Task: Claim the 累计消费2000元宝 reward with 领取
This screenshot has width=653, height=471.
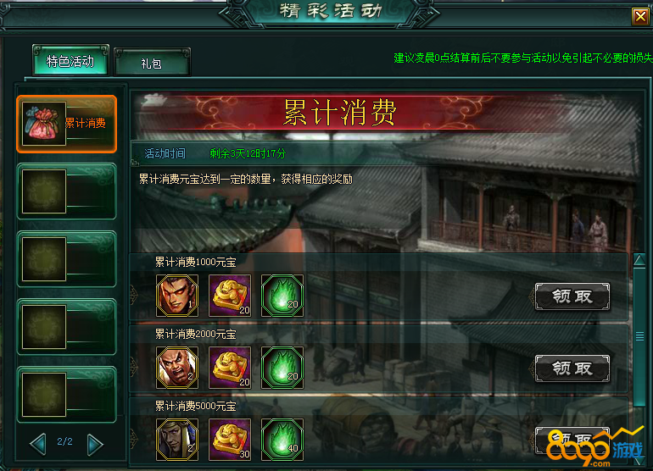Action: [x=572, y=368]
